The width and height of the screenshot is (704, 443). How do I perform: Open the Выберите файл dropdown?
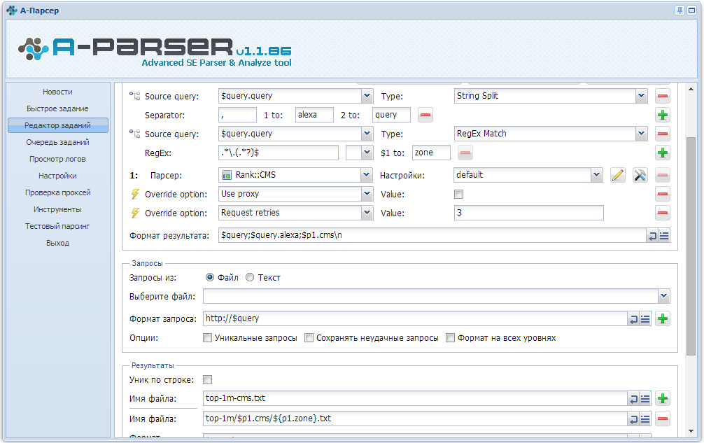click(663, 296)
